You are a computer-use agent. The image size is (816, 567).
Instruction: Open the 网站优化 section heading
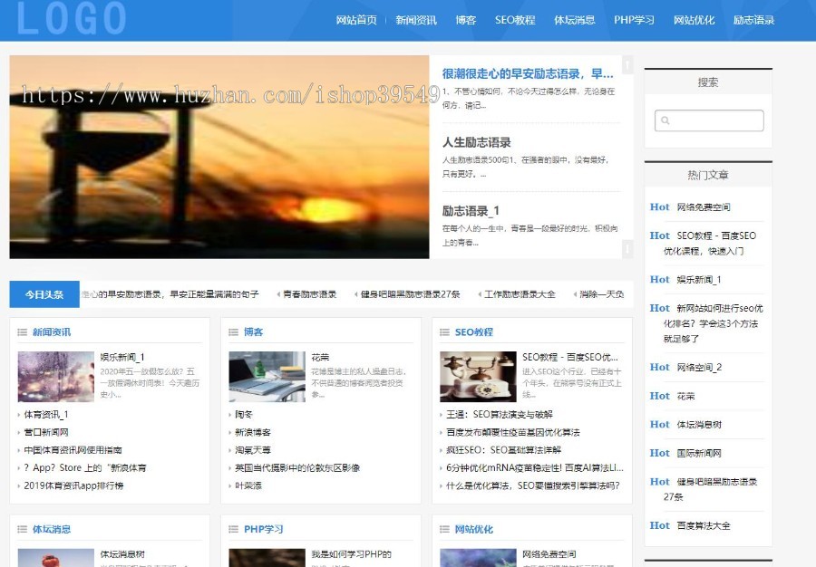(x=473, y=529)
